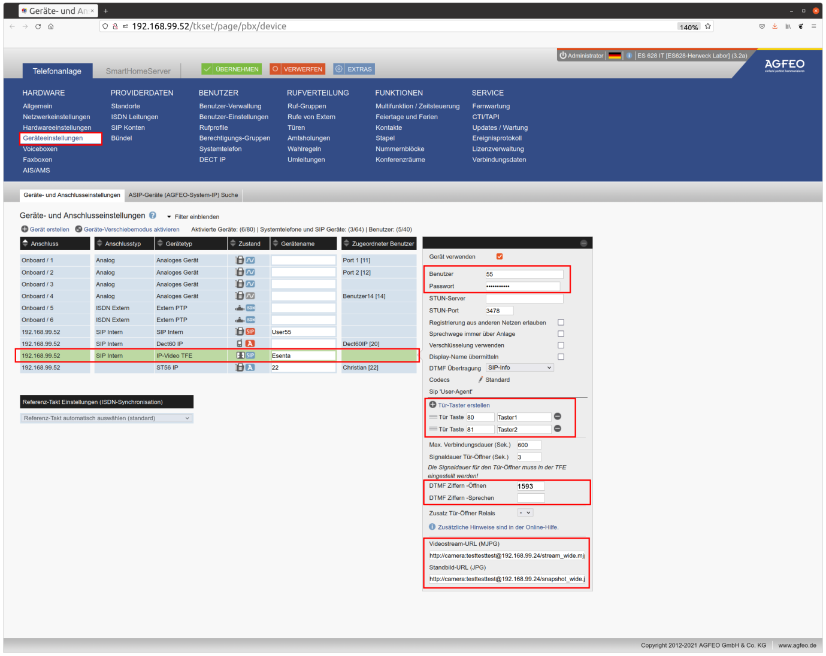The image size is (826, 656).
Task: Click the analog wave icon in Onboard / 2 row
Action: (x=250, y=272)
